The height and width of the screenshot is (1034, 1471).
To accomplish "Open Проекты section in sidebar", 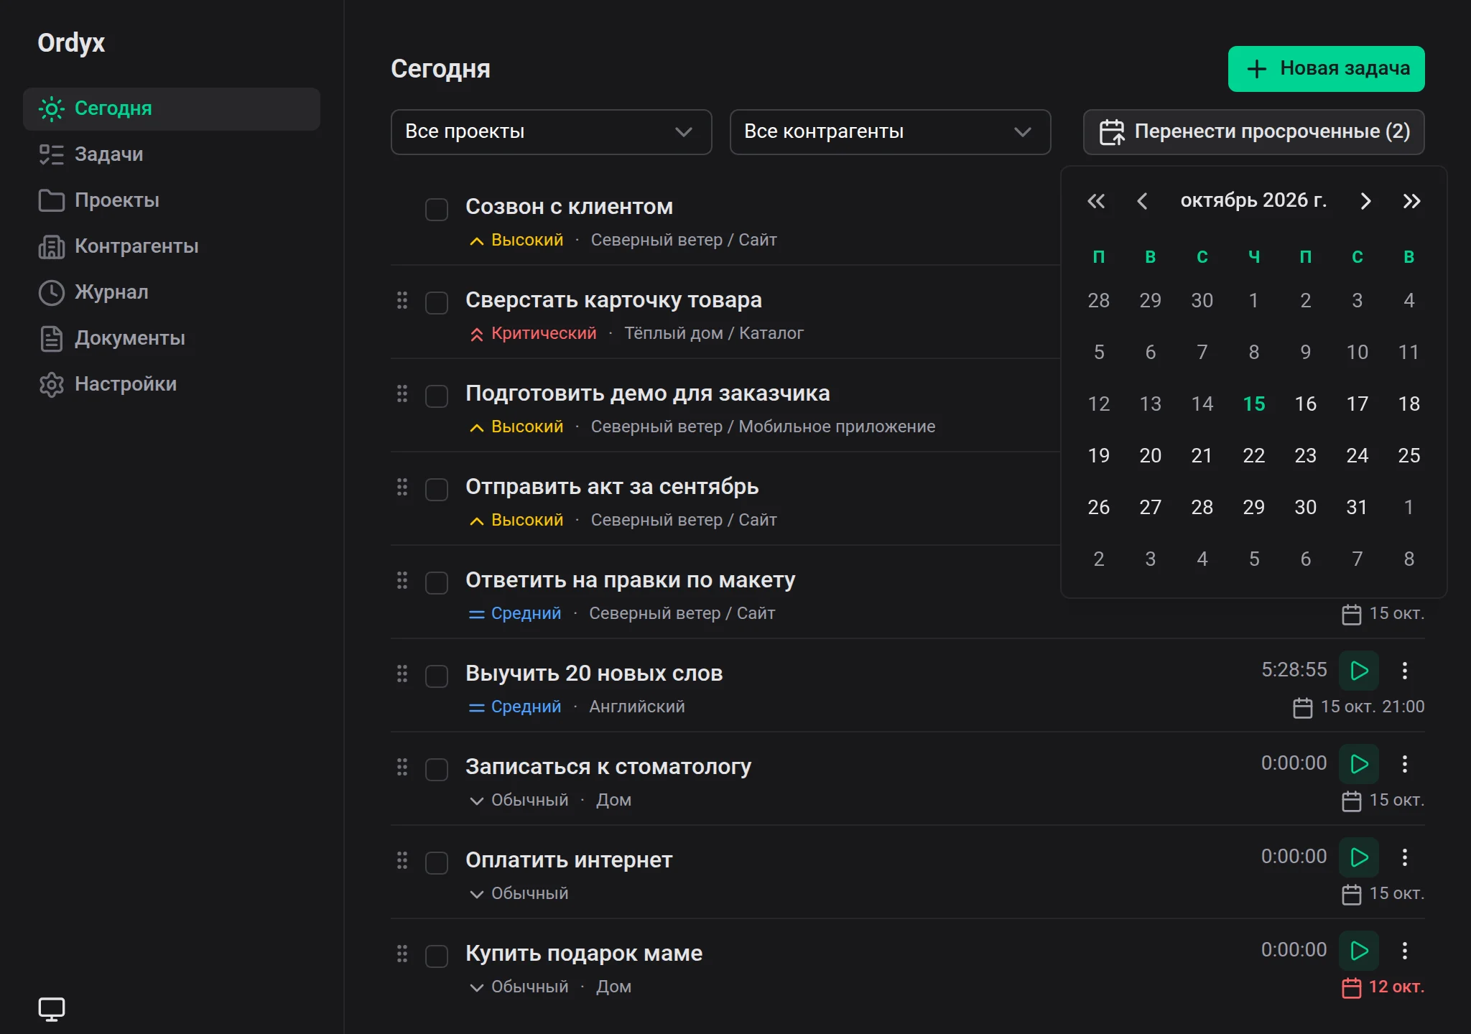I will pyautogui.click(x=172, y=200).
